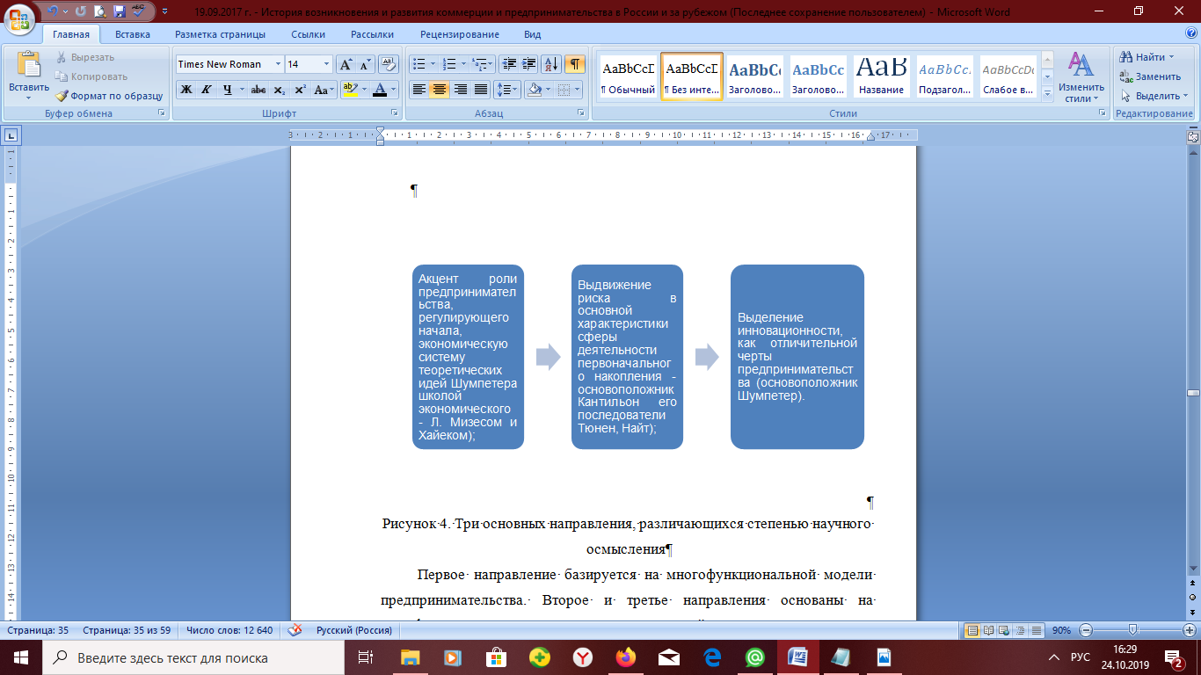Switch to Ссылки tab
The width and height of the screenshot is (1201, 675).
308,34
